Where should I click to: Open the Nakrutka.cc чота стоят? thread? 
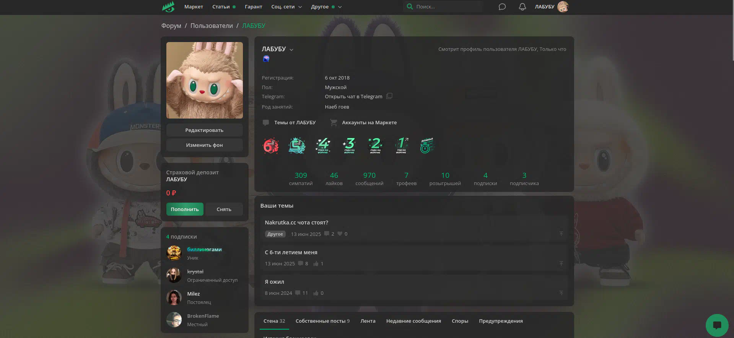click(296, 223)
